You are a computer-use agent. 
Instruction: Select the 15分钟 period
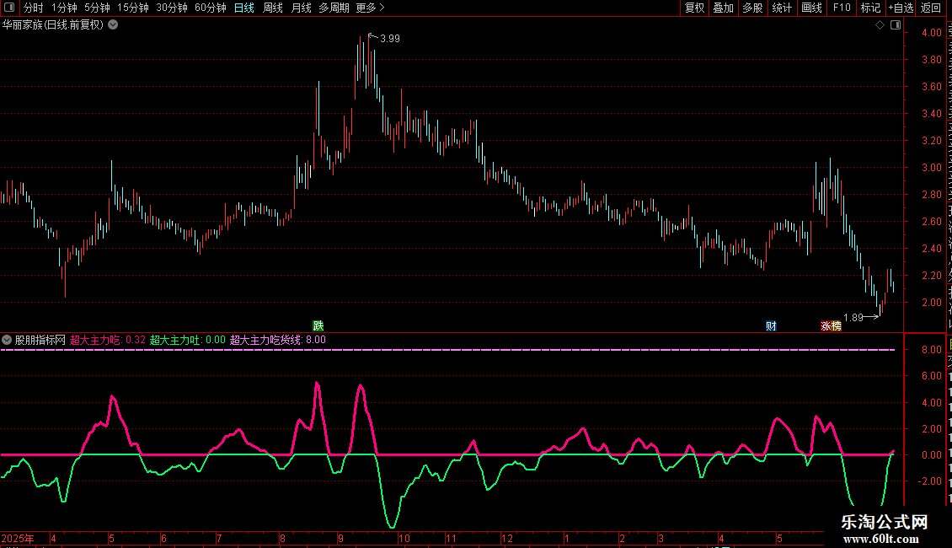pyautogui.click(x=132, y=8)
